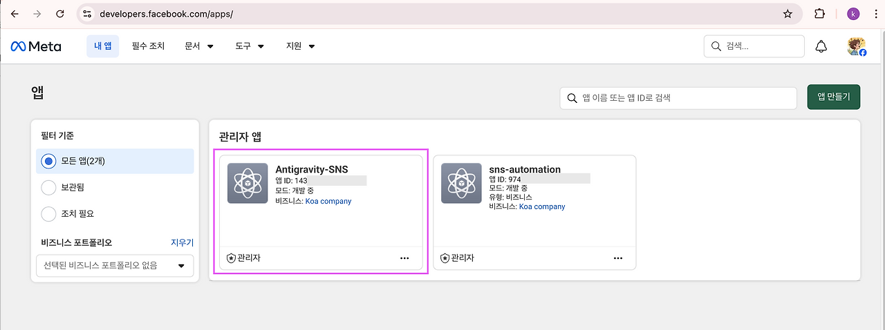Open the Chrome profile avatar "k"
Image resolution: width=885 pixels, height=330 pixels.
pyautogui.click(x=853, y=14)
